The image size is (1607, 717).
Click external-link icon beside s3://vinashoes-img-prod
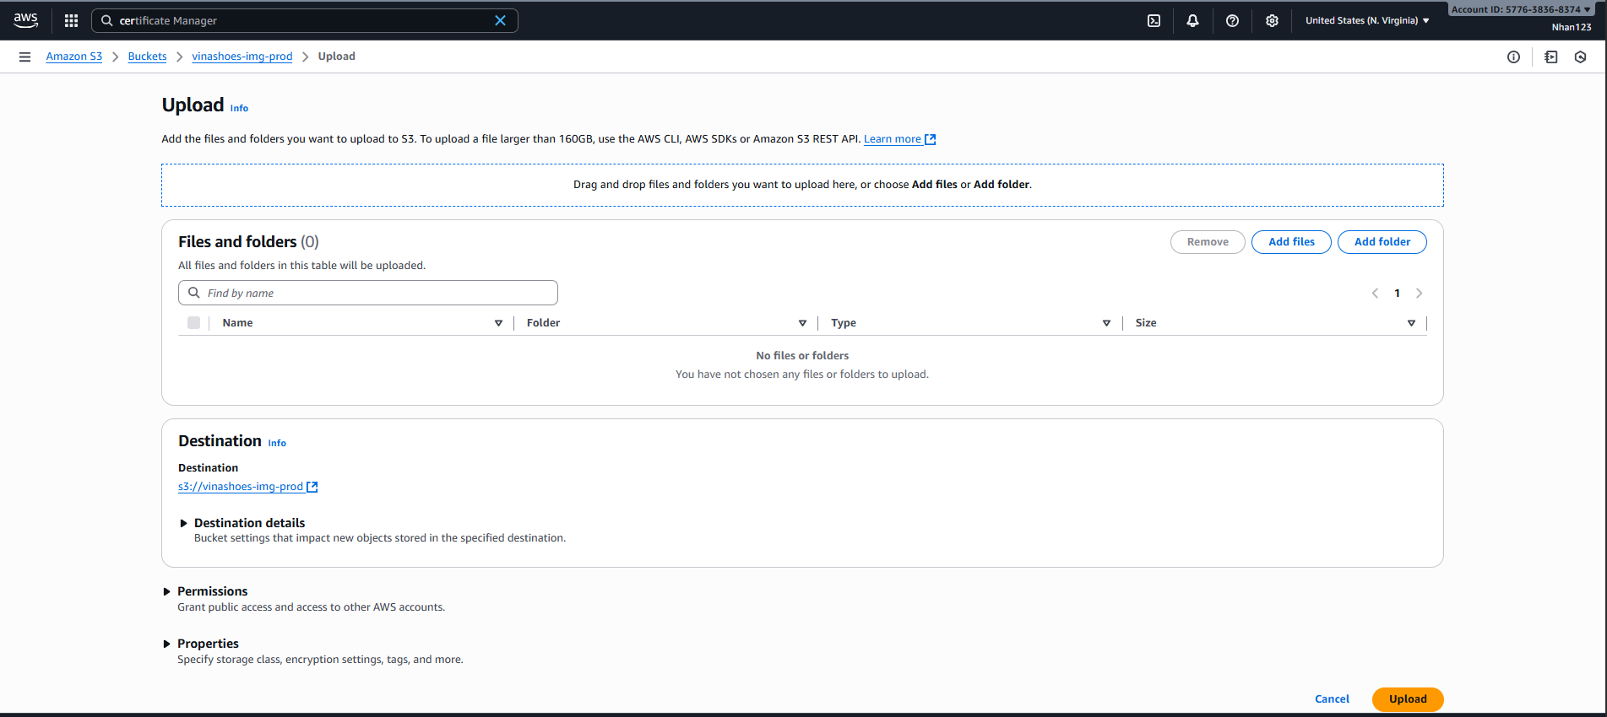pyautogui.click(x=312, y=487)
